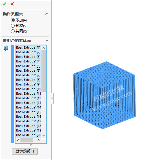Click the list scroll up arrow
Image resolution: width=166 pixels, height=160 pixels.
[x=43, y=48]
